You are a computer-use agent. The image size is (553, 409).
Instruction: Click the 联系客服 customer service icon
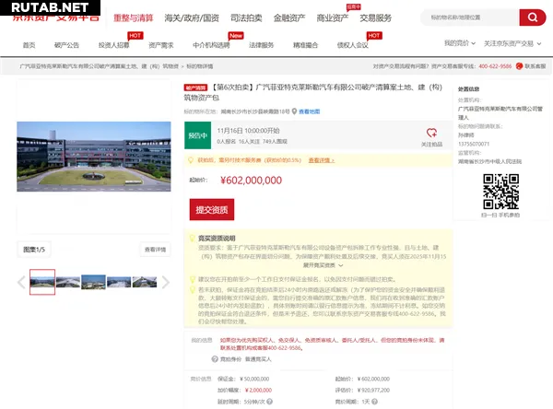tap(529, 66)
